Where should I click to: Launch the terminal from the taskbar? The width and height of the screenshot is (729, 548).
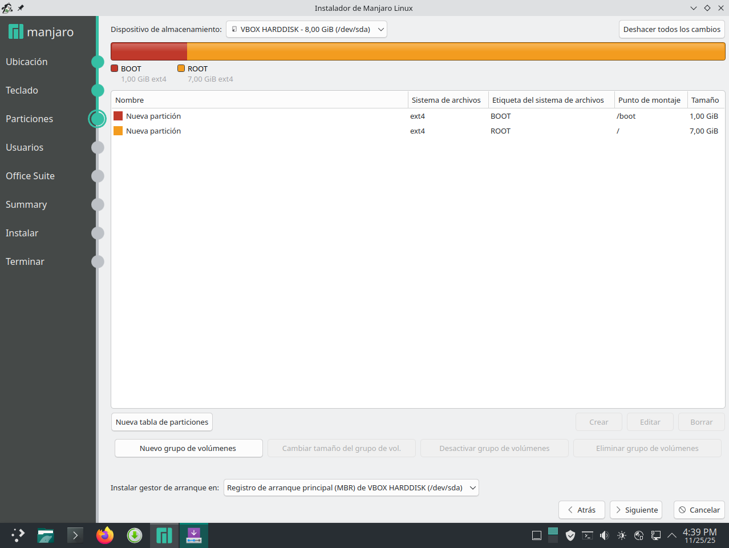[75, 535]
